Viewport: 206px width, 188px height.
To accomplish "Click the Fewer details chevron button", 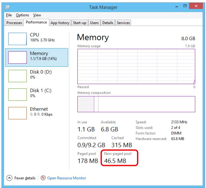I will tap(9, 178).
